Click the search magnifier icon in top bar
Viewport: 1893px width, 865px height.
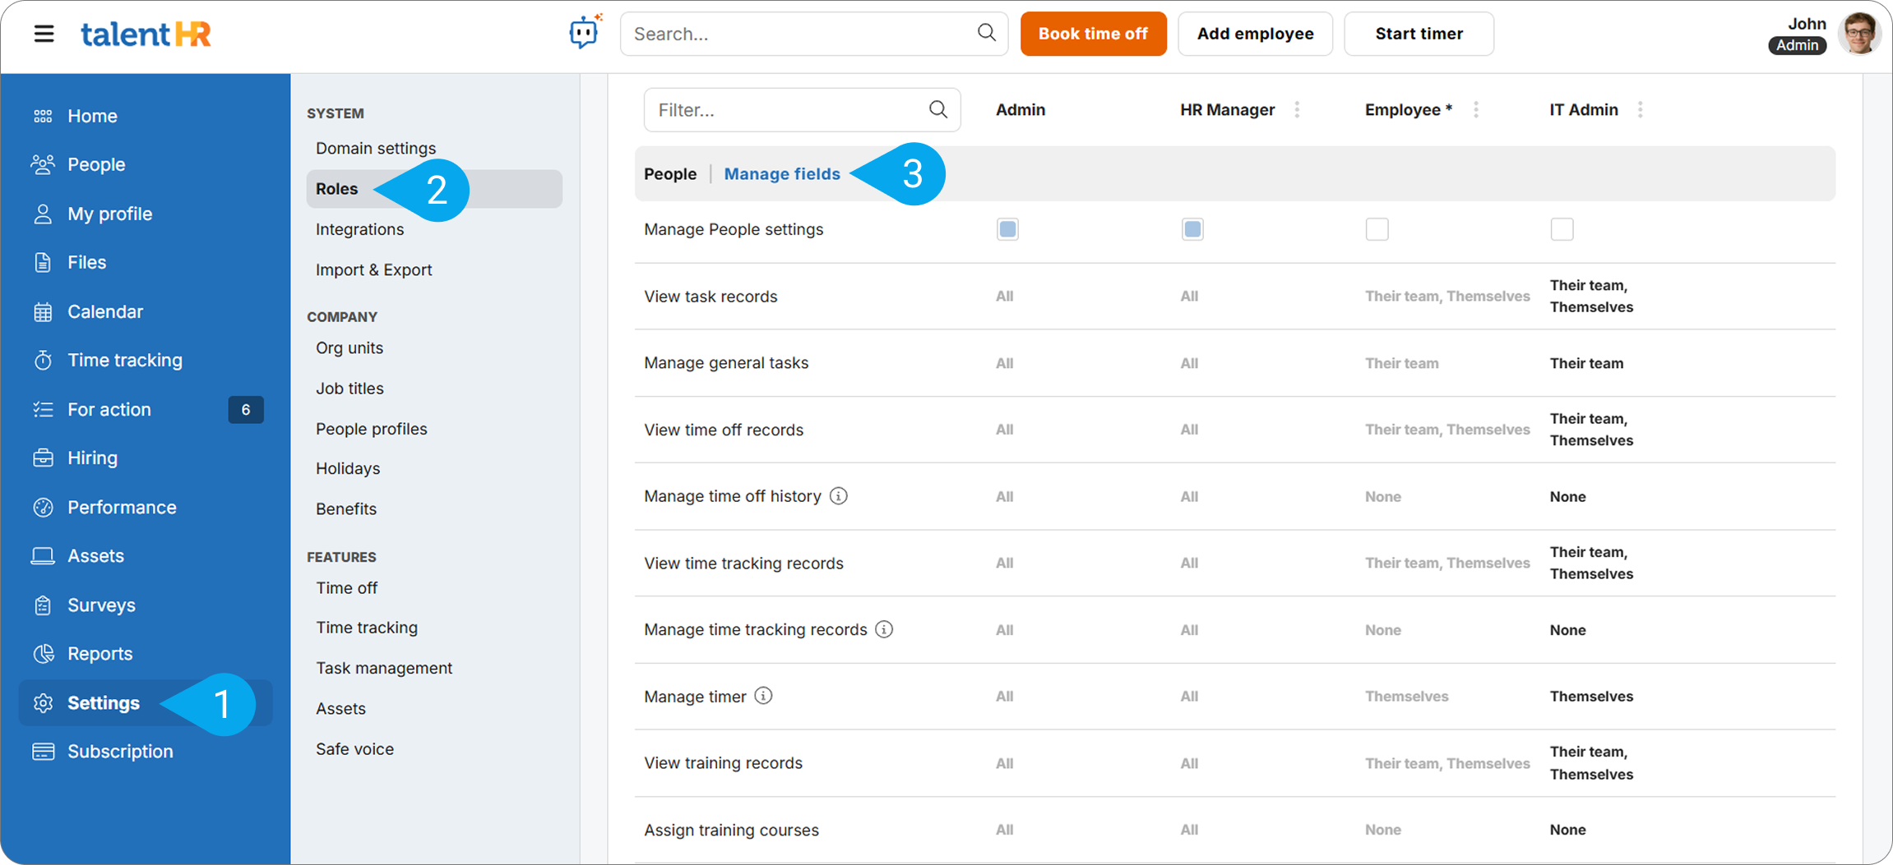986,33
